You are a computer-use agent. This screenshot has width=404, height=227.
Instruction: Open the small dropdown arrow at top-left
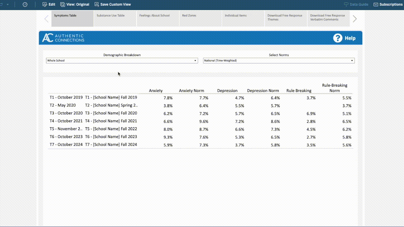click(x=8, y=4)
